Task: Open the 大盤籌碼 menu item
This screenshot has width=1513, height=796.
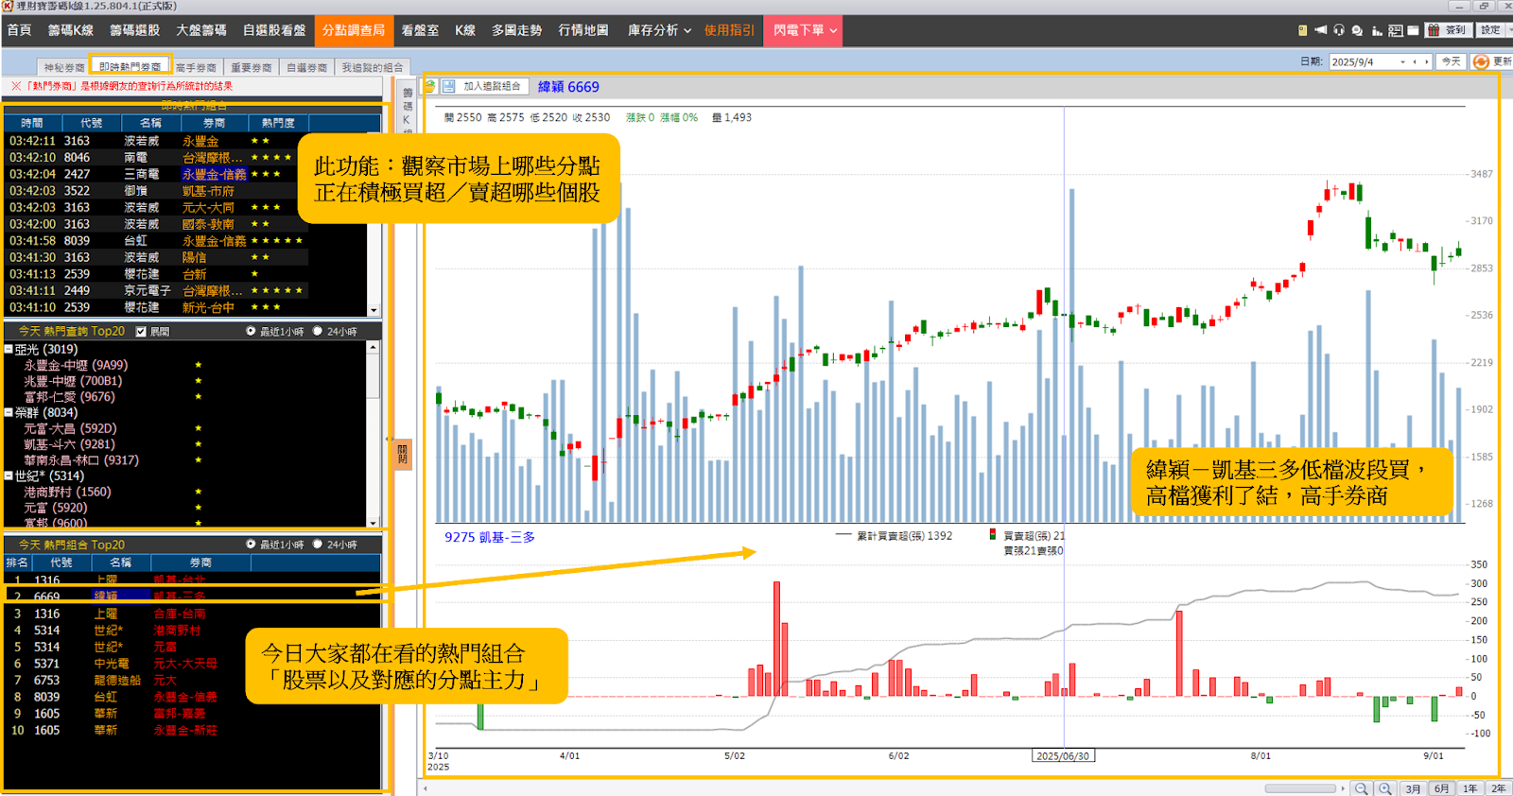Action: (201, 30)
